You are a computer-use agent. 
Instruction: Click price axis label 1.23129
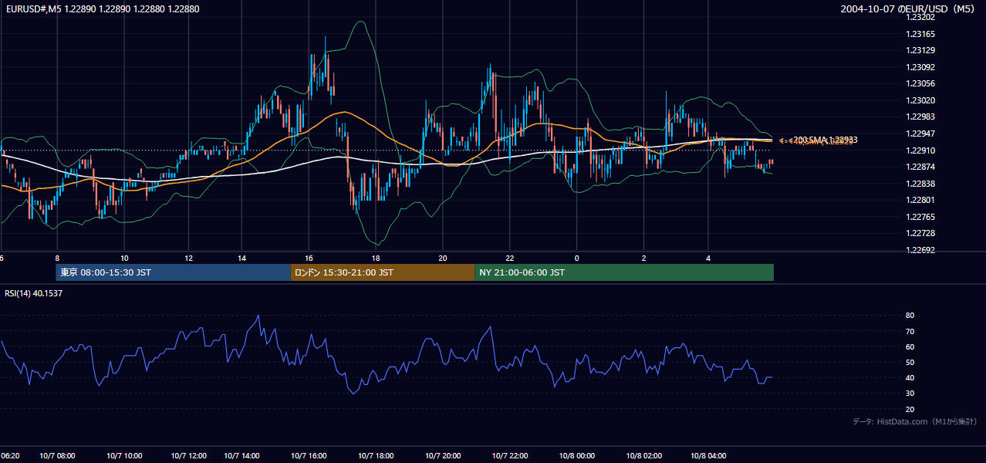(x=920, y=50)
